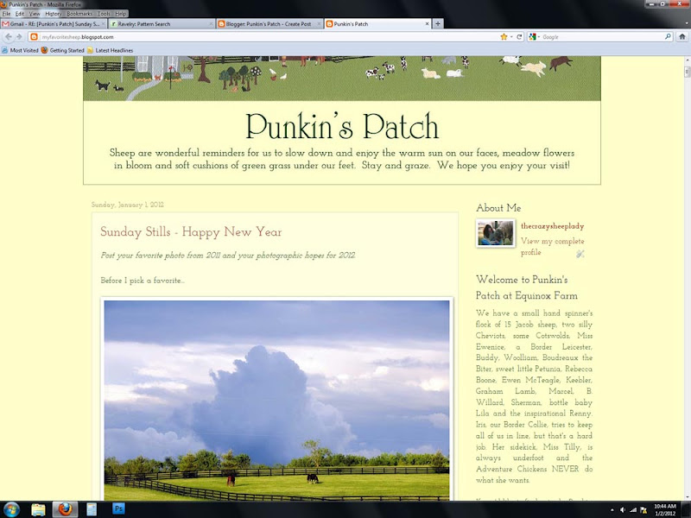Click the Google search engine icon
Image resolution: width=691 pixels, height=518 pixels.
tap(533, 37)
